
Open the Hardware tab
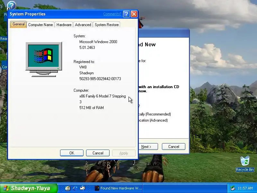click(64, 25)
